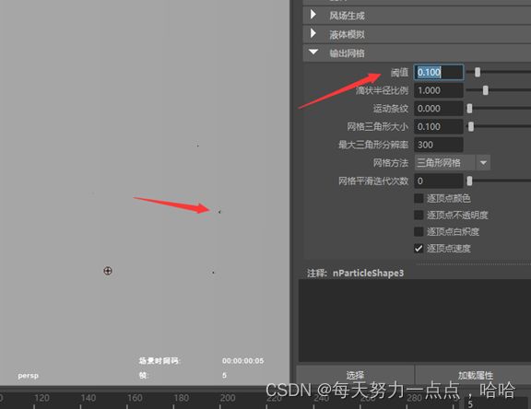Click the 场景时间码 label in the viewport
Image resolution: width=531 pixels, height=409 pixels.
coord(159,361)
